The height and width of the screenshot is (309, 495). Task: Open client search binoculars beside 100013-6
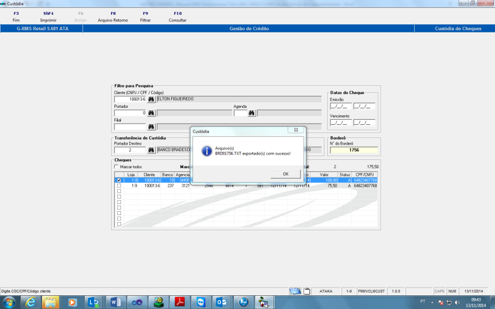(151, 99)
